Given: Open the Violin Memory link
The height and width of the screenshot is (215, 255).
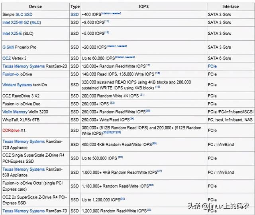Looking at the screenshot, I should click(x=15, y=112).
